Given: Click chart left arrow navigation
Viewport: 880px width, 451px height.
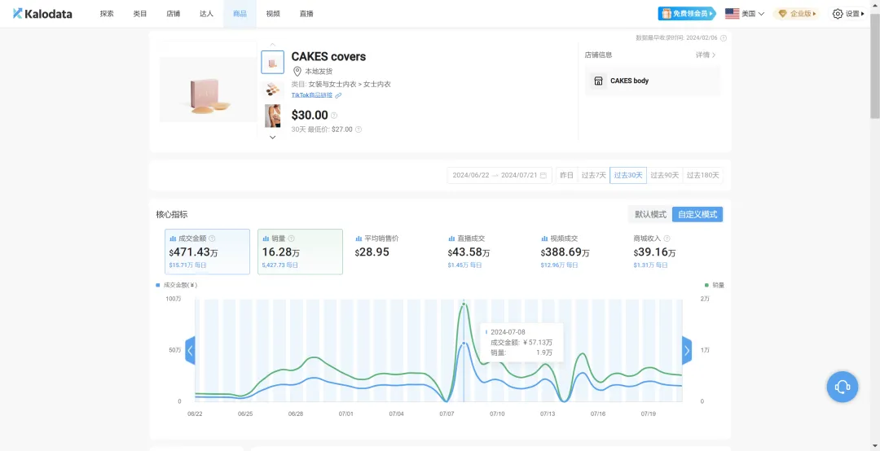Looking at the screenshot, I should point(190,351).
